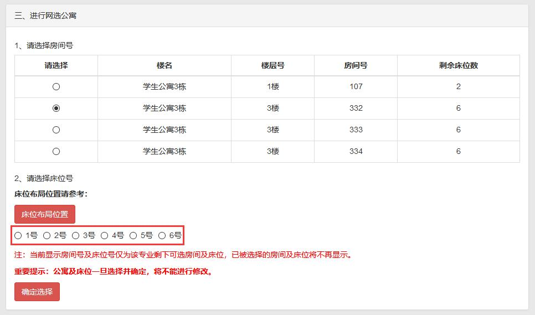Choose the 5号 bed option
This screenshot has height=315, width=535.
coord(133,236)
